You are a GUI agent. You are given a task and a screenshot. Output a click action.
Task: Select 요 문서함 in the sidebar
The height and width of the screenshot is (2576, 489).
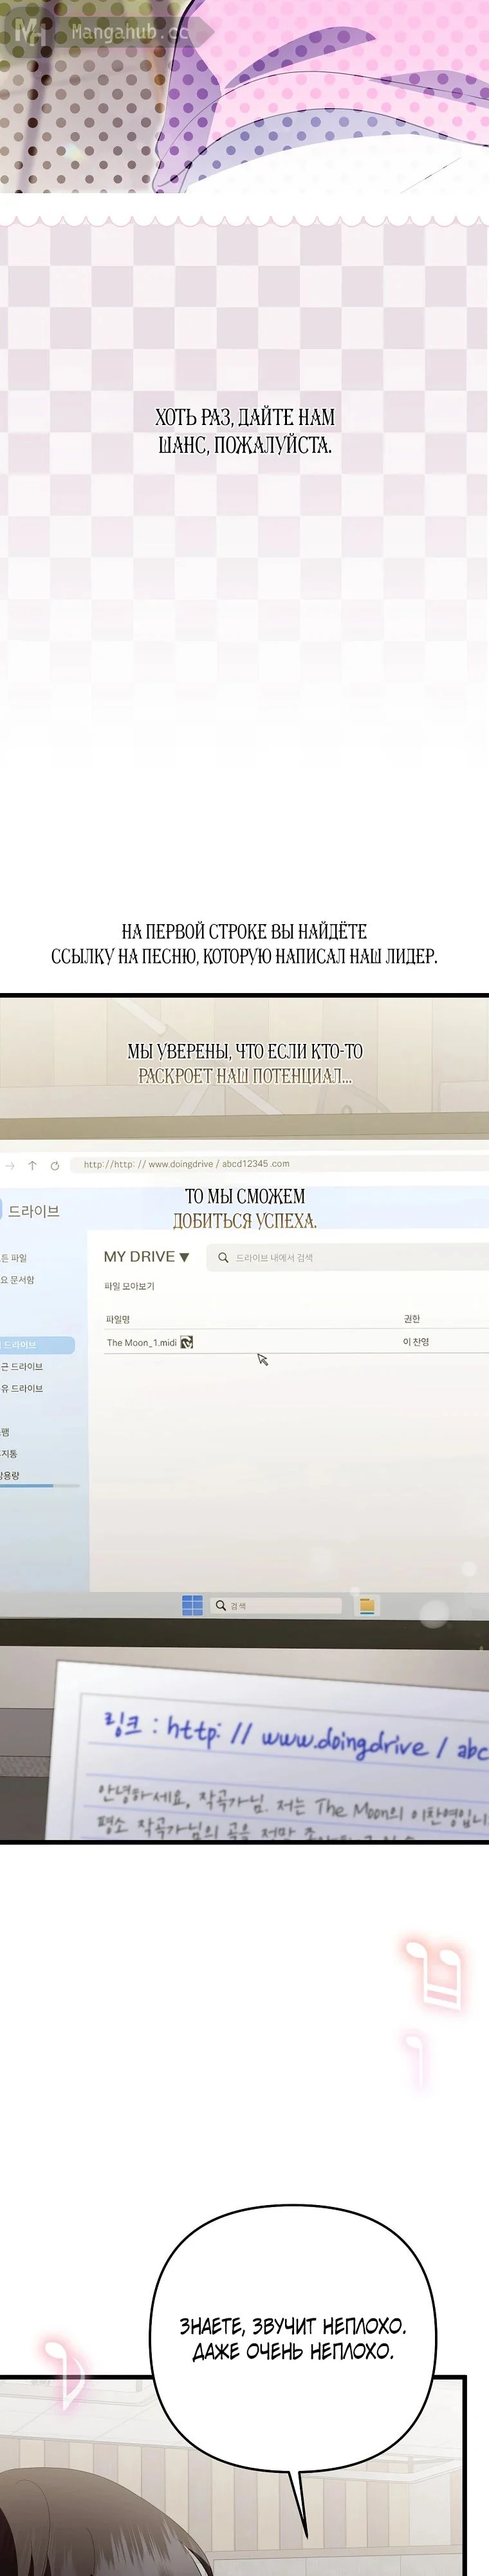coord(18,1279)
